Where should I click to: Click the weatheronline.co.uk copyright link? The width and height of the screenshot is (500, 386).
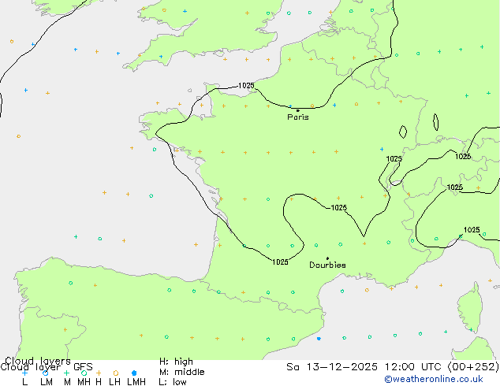434,379
